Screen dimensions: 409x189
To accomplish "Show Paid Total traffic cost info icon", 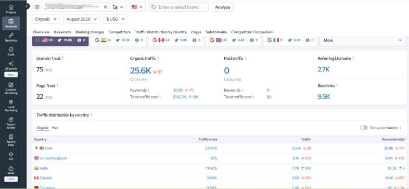I will (x=254, y=97).
